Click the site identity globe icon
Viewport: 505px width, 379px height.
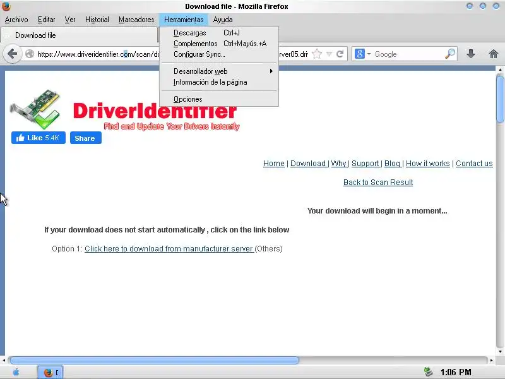coord(30,54)
